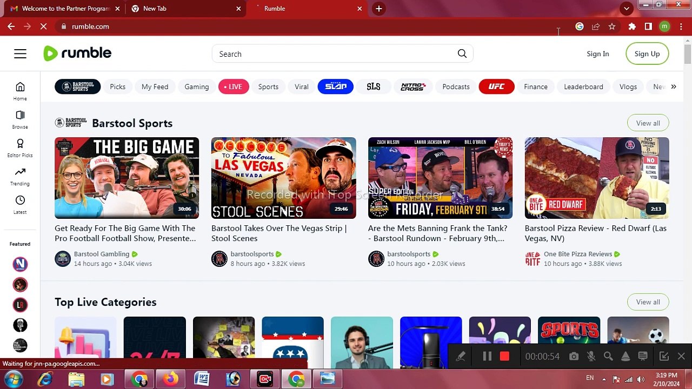The width and height of the screenshot is (692, 389).
Task: Select the Gaming category chip
Action: click(x=196, y=86)
